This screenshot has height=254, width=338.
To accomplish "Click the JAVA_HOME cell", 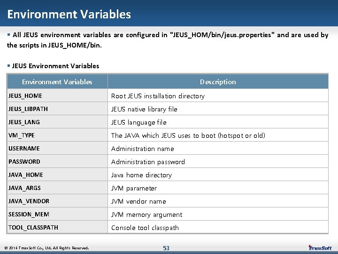I will pyautogui.click(x=57, y=175).
